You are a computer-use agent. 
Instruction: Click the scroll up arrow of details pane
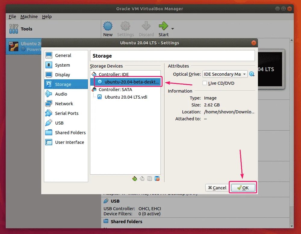click(x=292, y=40)
